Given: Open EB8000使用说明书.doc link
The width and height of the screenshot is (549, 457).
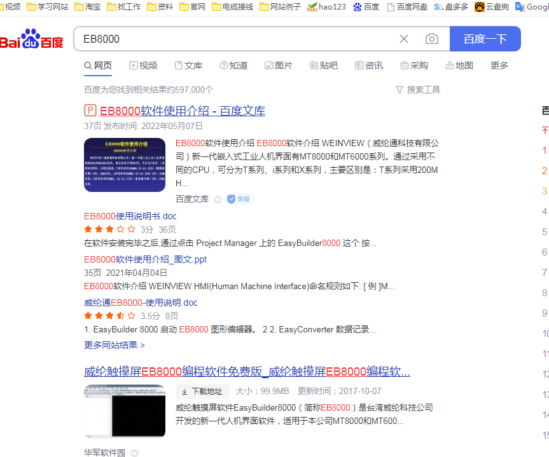Looking at the screenshot, I should point(130,216).
